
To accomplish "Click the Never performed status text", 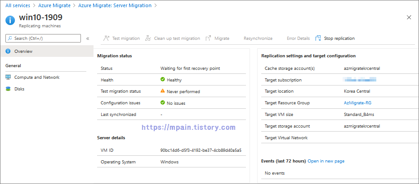I will point(183,92).
